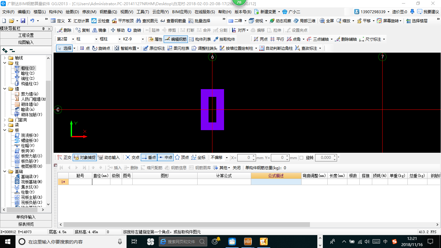Select 旋转点 rotate point tool
The image size is (441, 248).
coord(101,48)
